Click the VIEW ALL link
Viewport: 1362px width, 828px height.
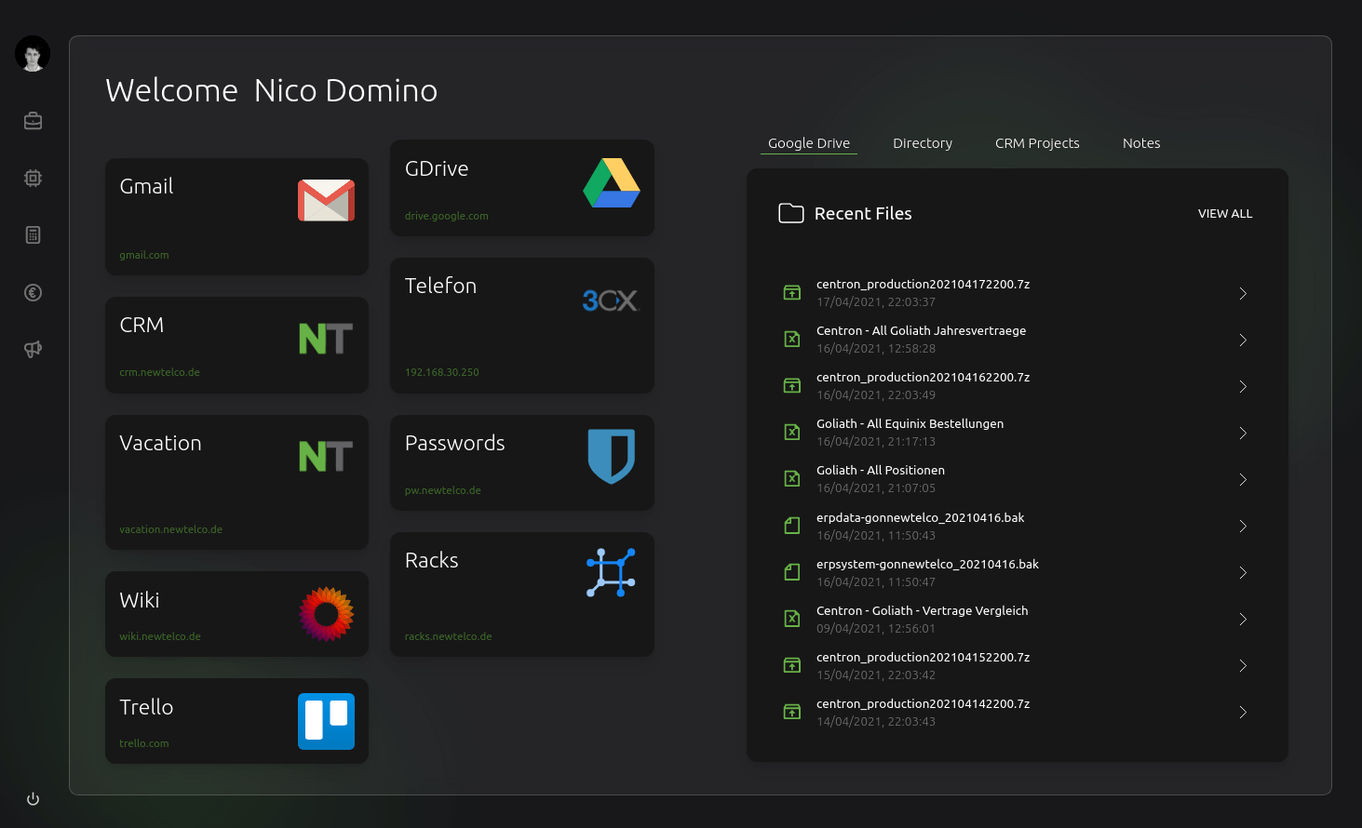click(1224, 214)
